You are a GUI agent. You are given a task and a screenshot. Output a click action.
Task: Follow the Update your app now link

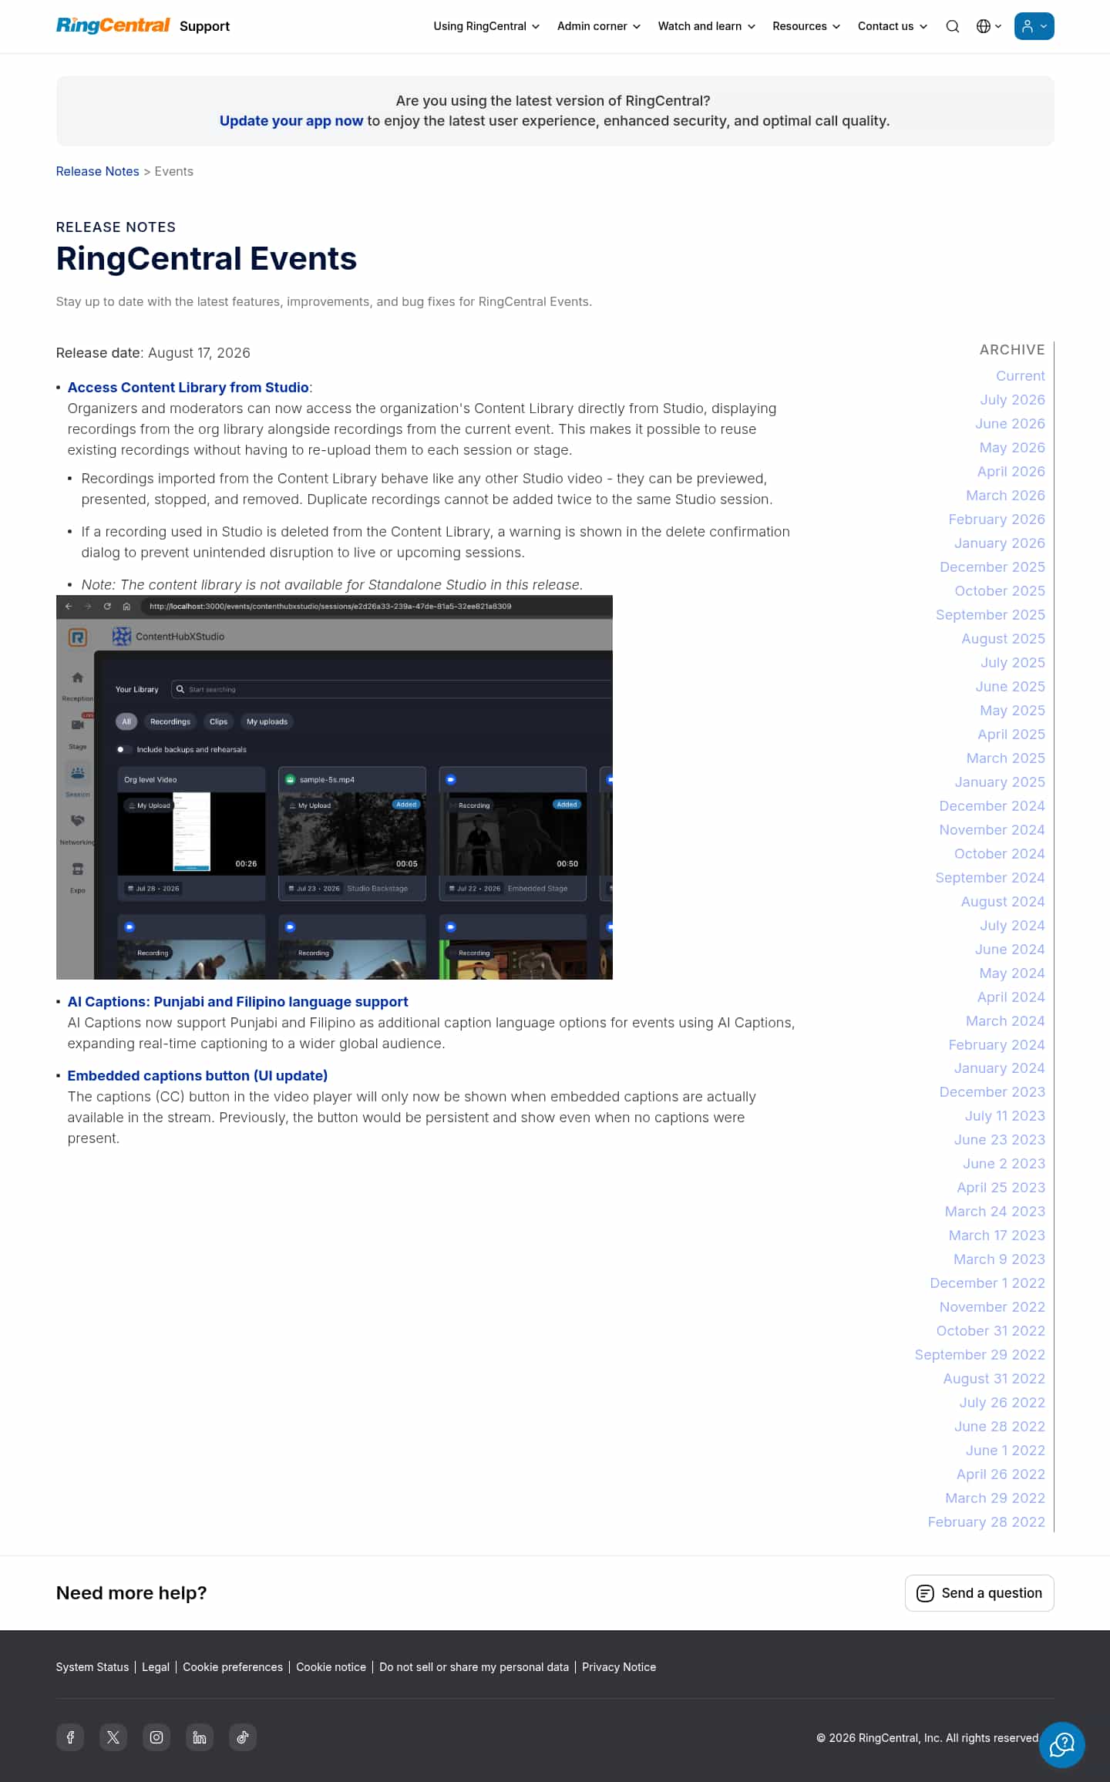(x=291, y=121)
